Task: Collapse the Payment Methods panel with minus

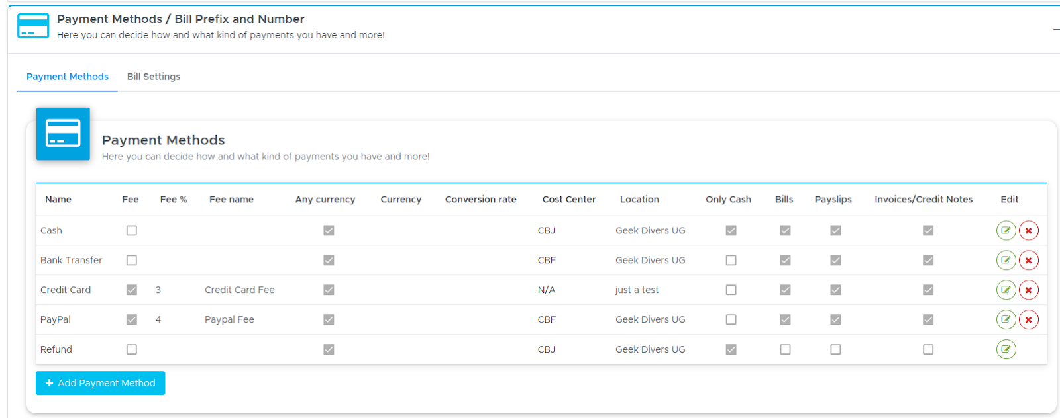Action: click(x=1056, y=30)
